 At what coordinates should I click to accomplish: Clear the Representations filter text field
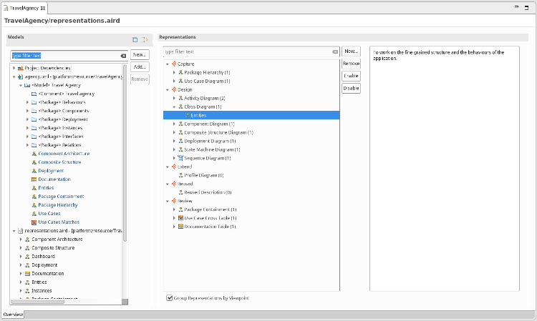335,52
